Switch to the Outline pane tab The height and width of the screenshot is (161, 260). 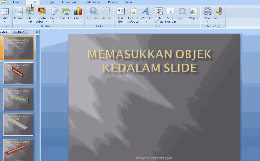[19, 32]
